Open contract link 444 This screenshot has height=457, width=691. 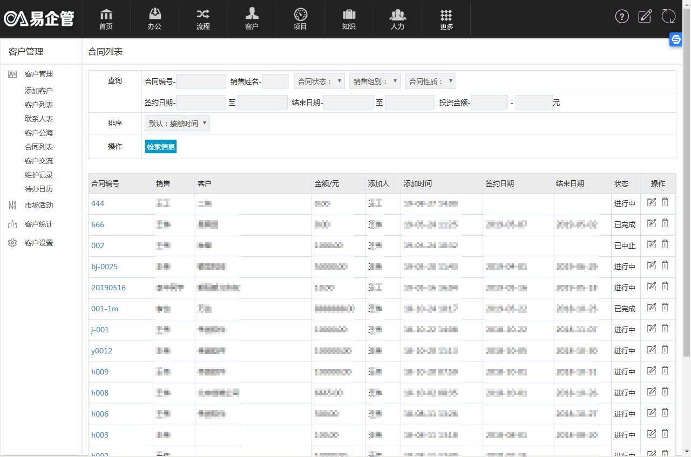(x=98, y=203)
